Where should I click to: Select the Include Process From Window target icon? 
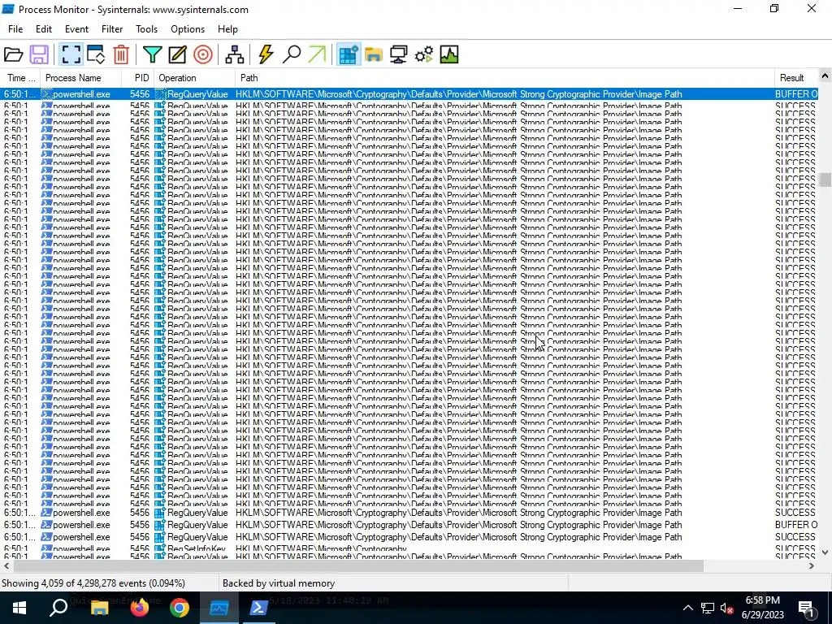(202, 54)
